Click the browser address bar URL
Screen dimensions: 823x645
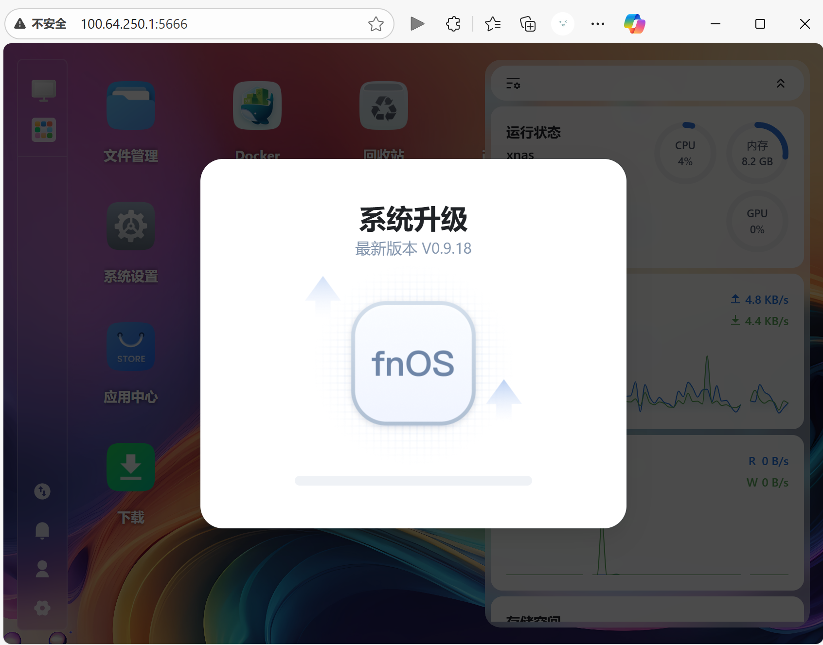tap(134, 24)
